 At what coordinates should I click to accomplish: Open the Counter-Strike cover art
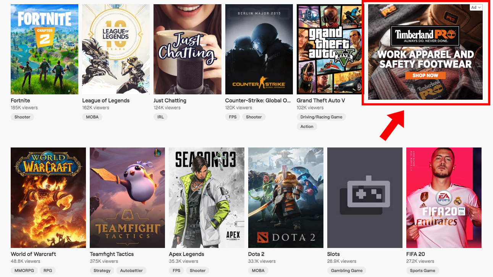pyautogui.click(x=259, y=49)
